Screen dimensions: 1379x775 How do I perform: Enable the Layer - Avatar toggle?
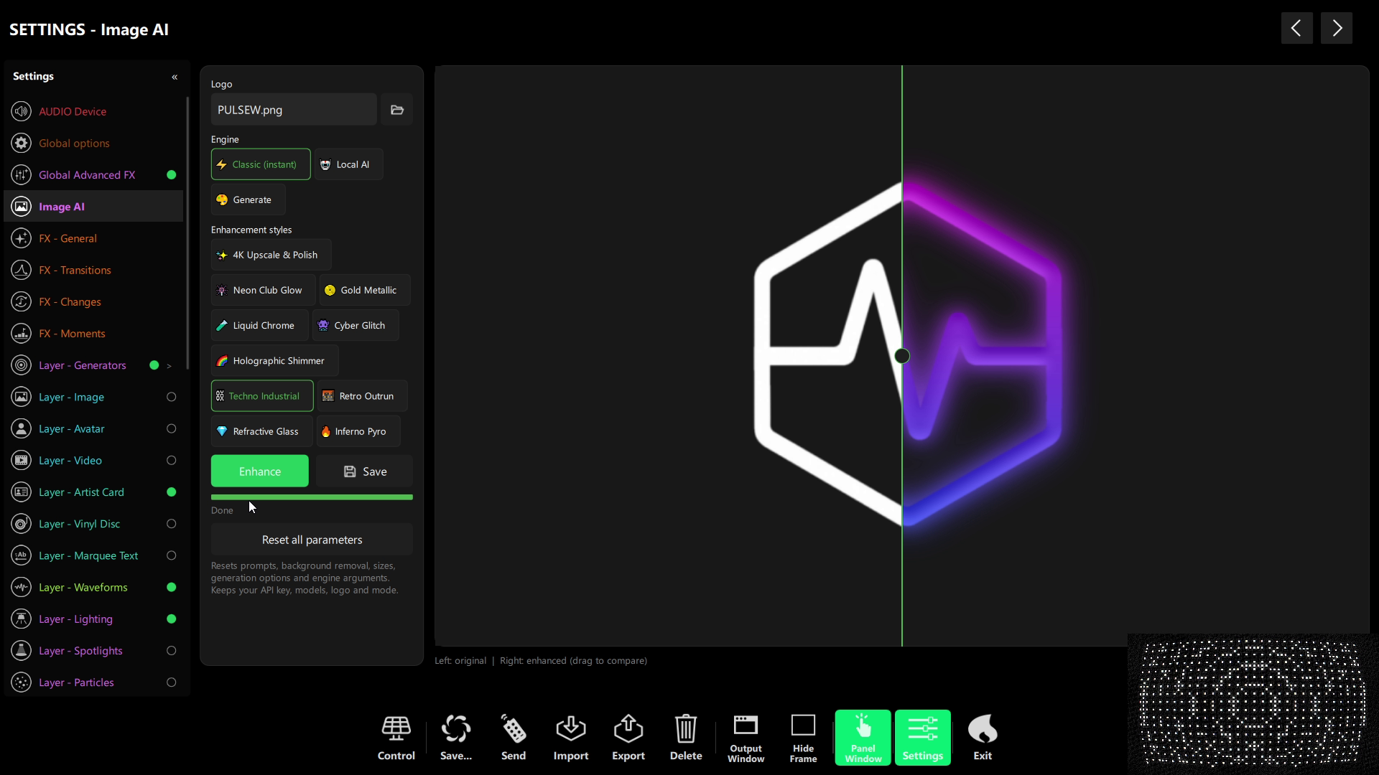point(171,428)
